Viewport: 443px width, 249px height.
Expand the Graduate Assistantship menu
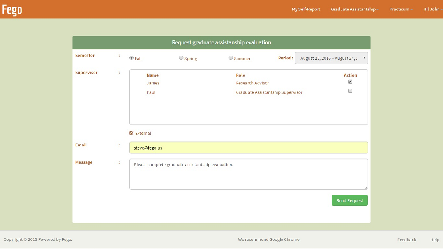click(x=354, y=9)
